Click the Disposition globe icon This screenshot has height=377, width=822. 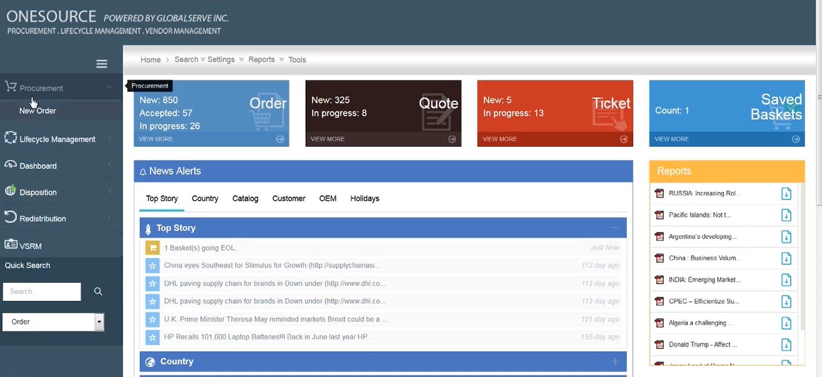[11, 190]
